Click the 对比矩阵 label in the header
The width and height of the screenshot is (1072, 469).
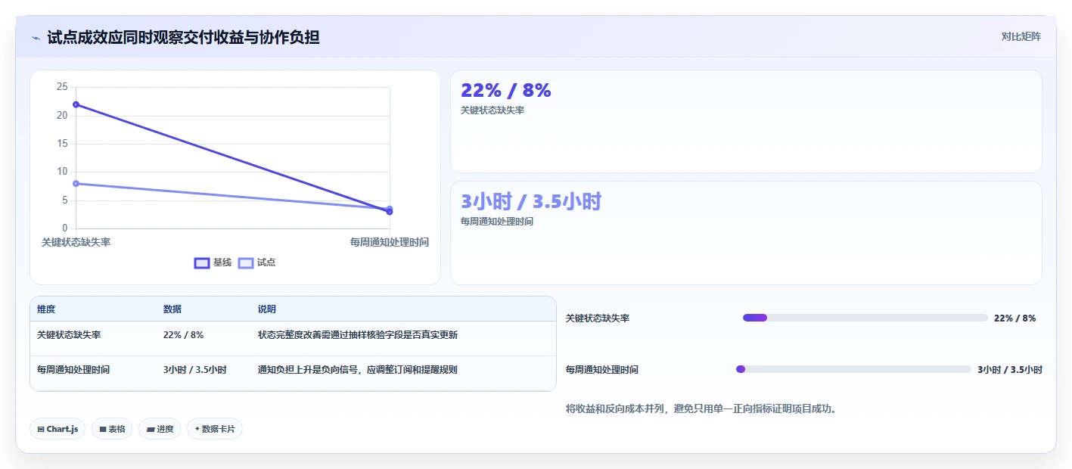pos(1021,36)
